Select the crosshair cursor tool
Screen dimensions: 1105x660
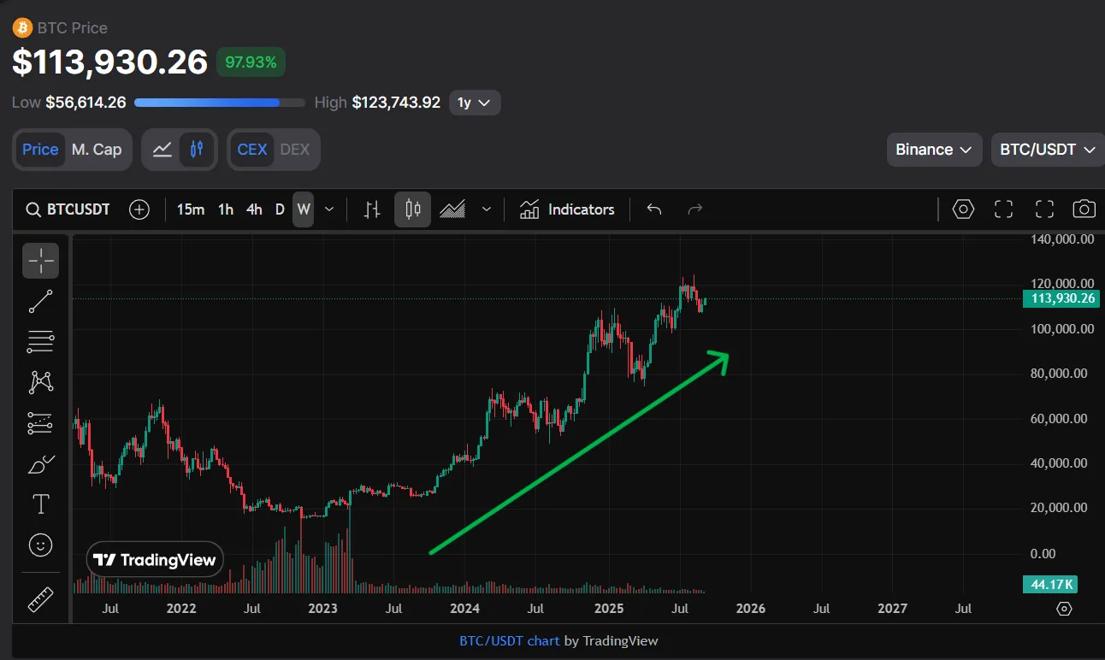click(40, 261)
